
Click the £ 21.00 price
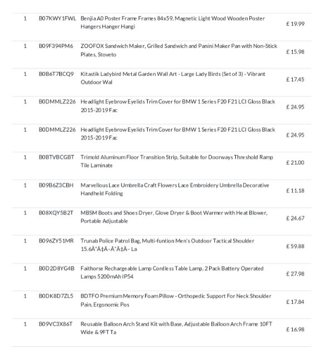(x=295, y=163)
